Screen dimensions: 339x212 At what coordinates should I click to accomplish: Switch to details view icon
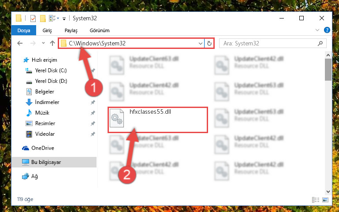[316, 200]
